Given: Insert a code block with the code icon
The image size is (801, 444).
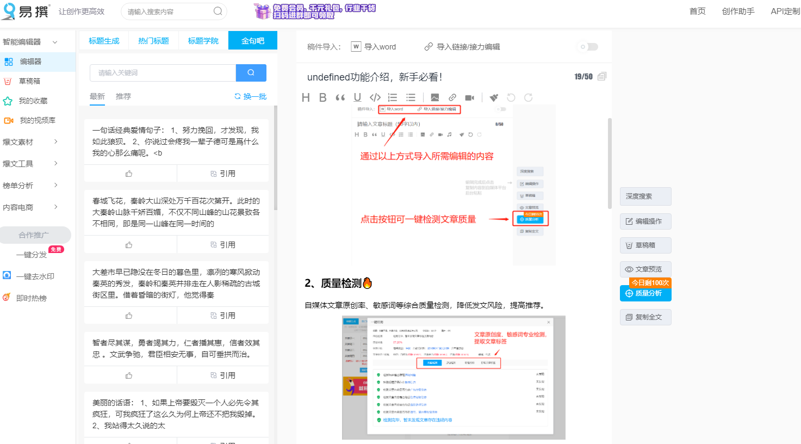Looking at the screenshot, I should tap(375, 97).
